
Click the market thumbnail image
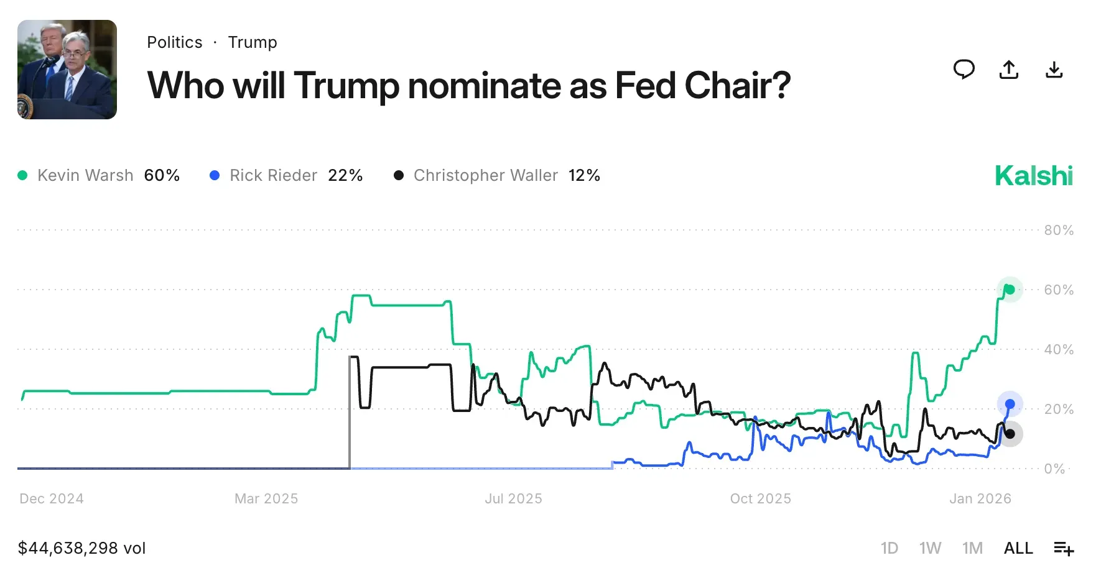pos(67,68)
